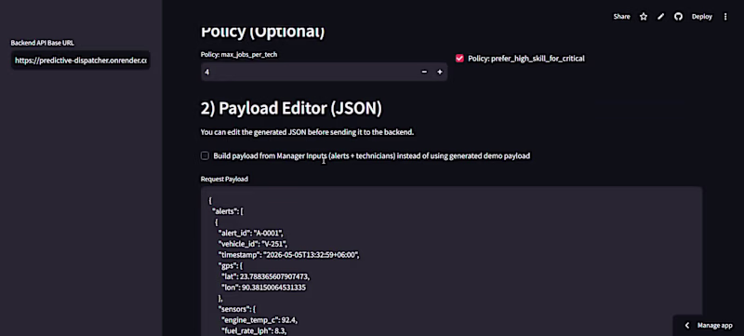This screenshot has width=744, height=336.
Task: Click the Share button in the header
Action: (621, 17)
